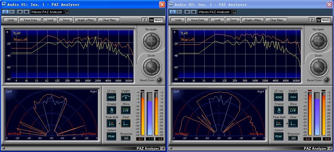This screenshot has height=152, width=334.
Task: Click Save Data in Audio 01 analyzer
Action: pos(30,20)
